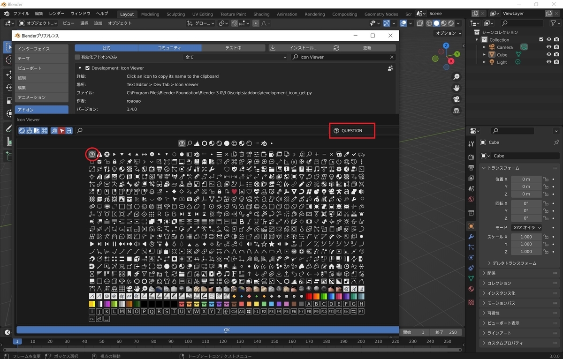Click the pan hand viewport gizmo
This screenshot has height=359, width=563.
[x=456, y=88]
